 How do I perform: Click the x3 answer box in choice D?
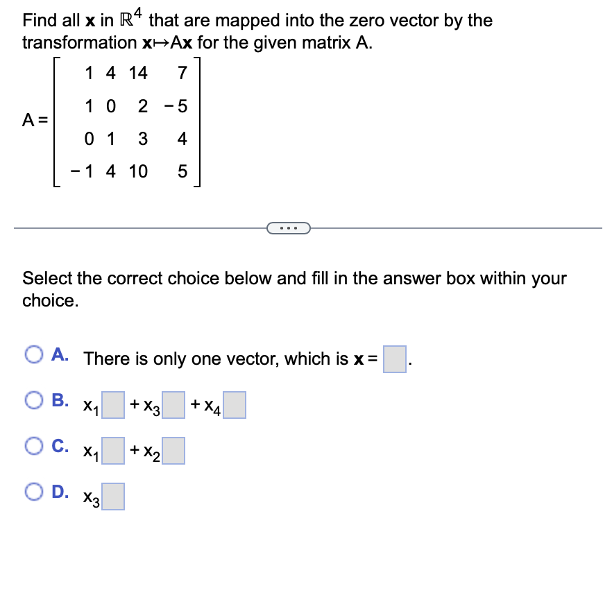tap(114, 496)
